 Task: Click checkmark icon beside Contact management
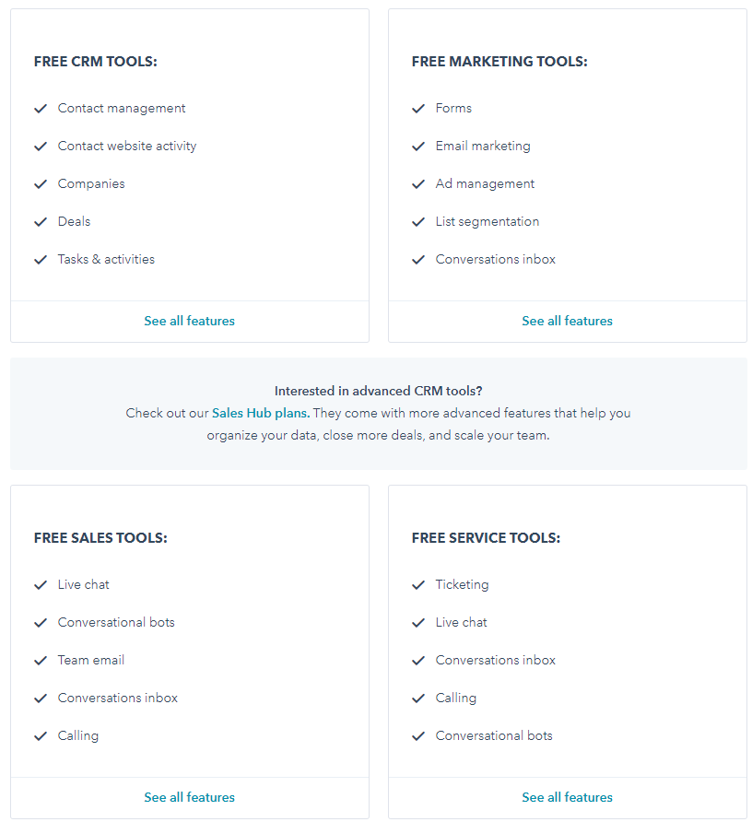pyautogui.click(x=41, y=109)
